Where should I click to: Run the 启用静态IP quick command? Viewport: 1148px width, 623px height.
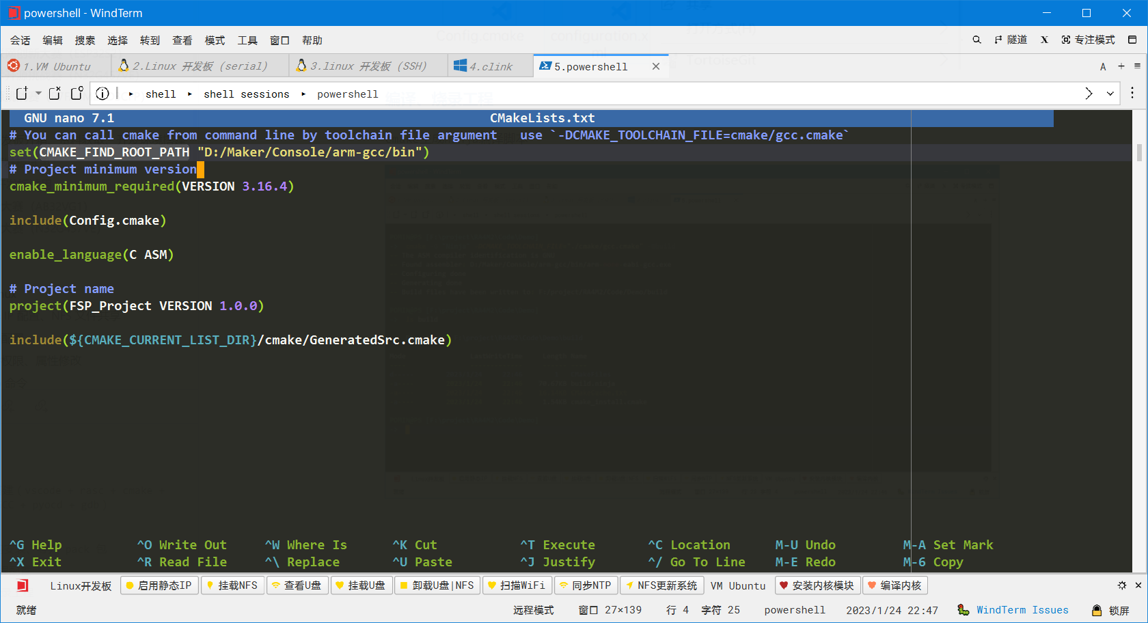pos(159,585)
